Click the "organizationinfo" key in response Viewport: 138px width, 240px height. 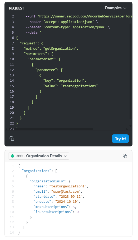47,181
